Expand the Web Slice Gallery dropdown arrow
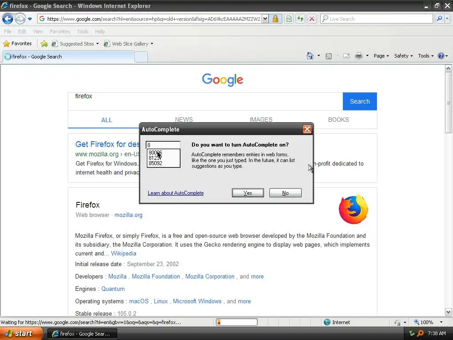Viewport: 453px width, 340px height. click(152, 44)
